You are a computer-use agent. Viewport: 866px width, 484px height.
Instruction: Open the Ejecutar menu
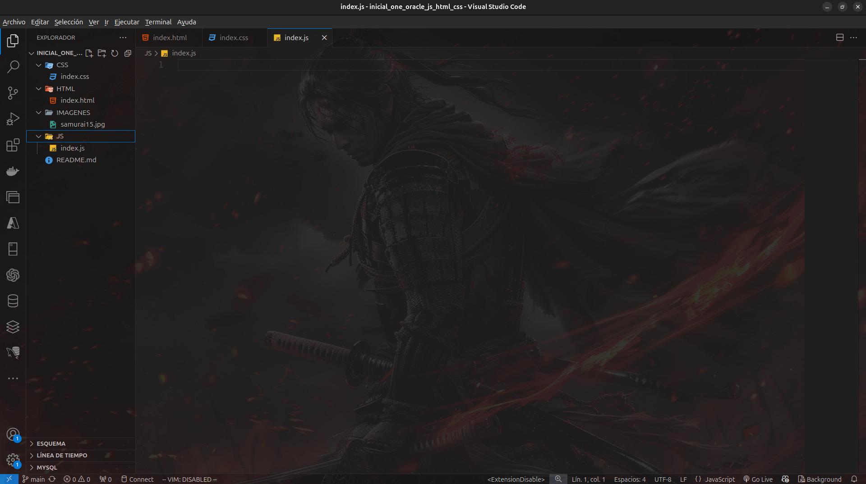point(127,22)
